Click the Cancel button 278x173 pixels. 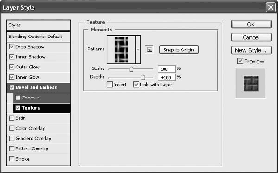(x=251, y=37)
